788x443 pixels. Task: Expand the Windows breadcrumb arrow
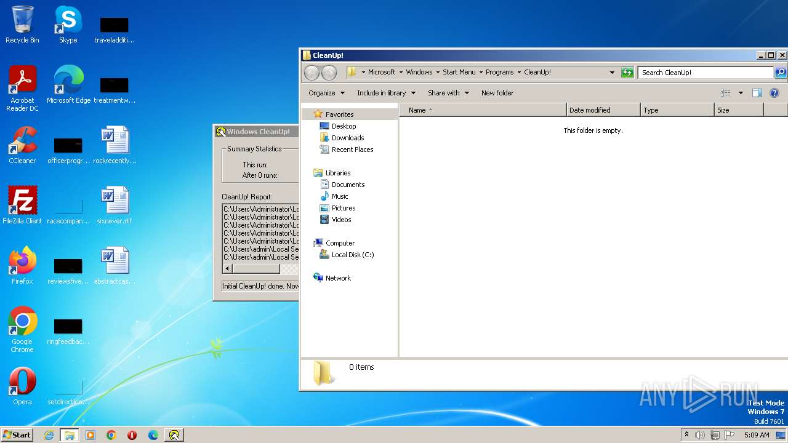tap(438, 73)
